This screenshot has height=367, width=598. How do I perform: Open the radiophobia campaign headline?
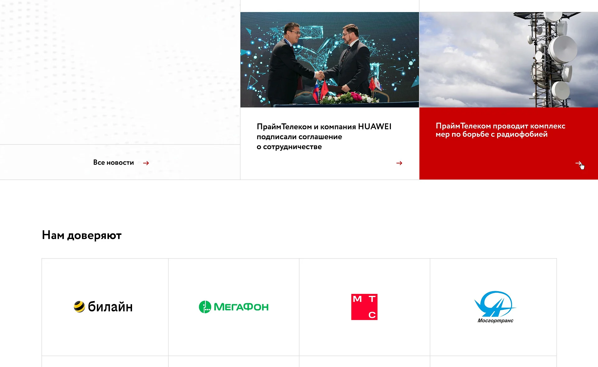tap(500, 130)
